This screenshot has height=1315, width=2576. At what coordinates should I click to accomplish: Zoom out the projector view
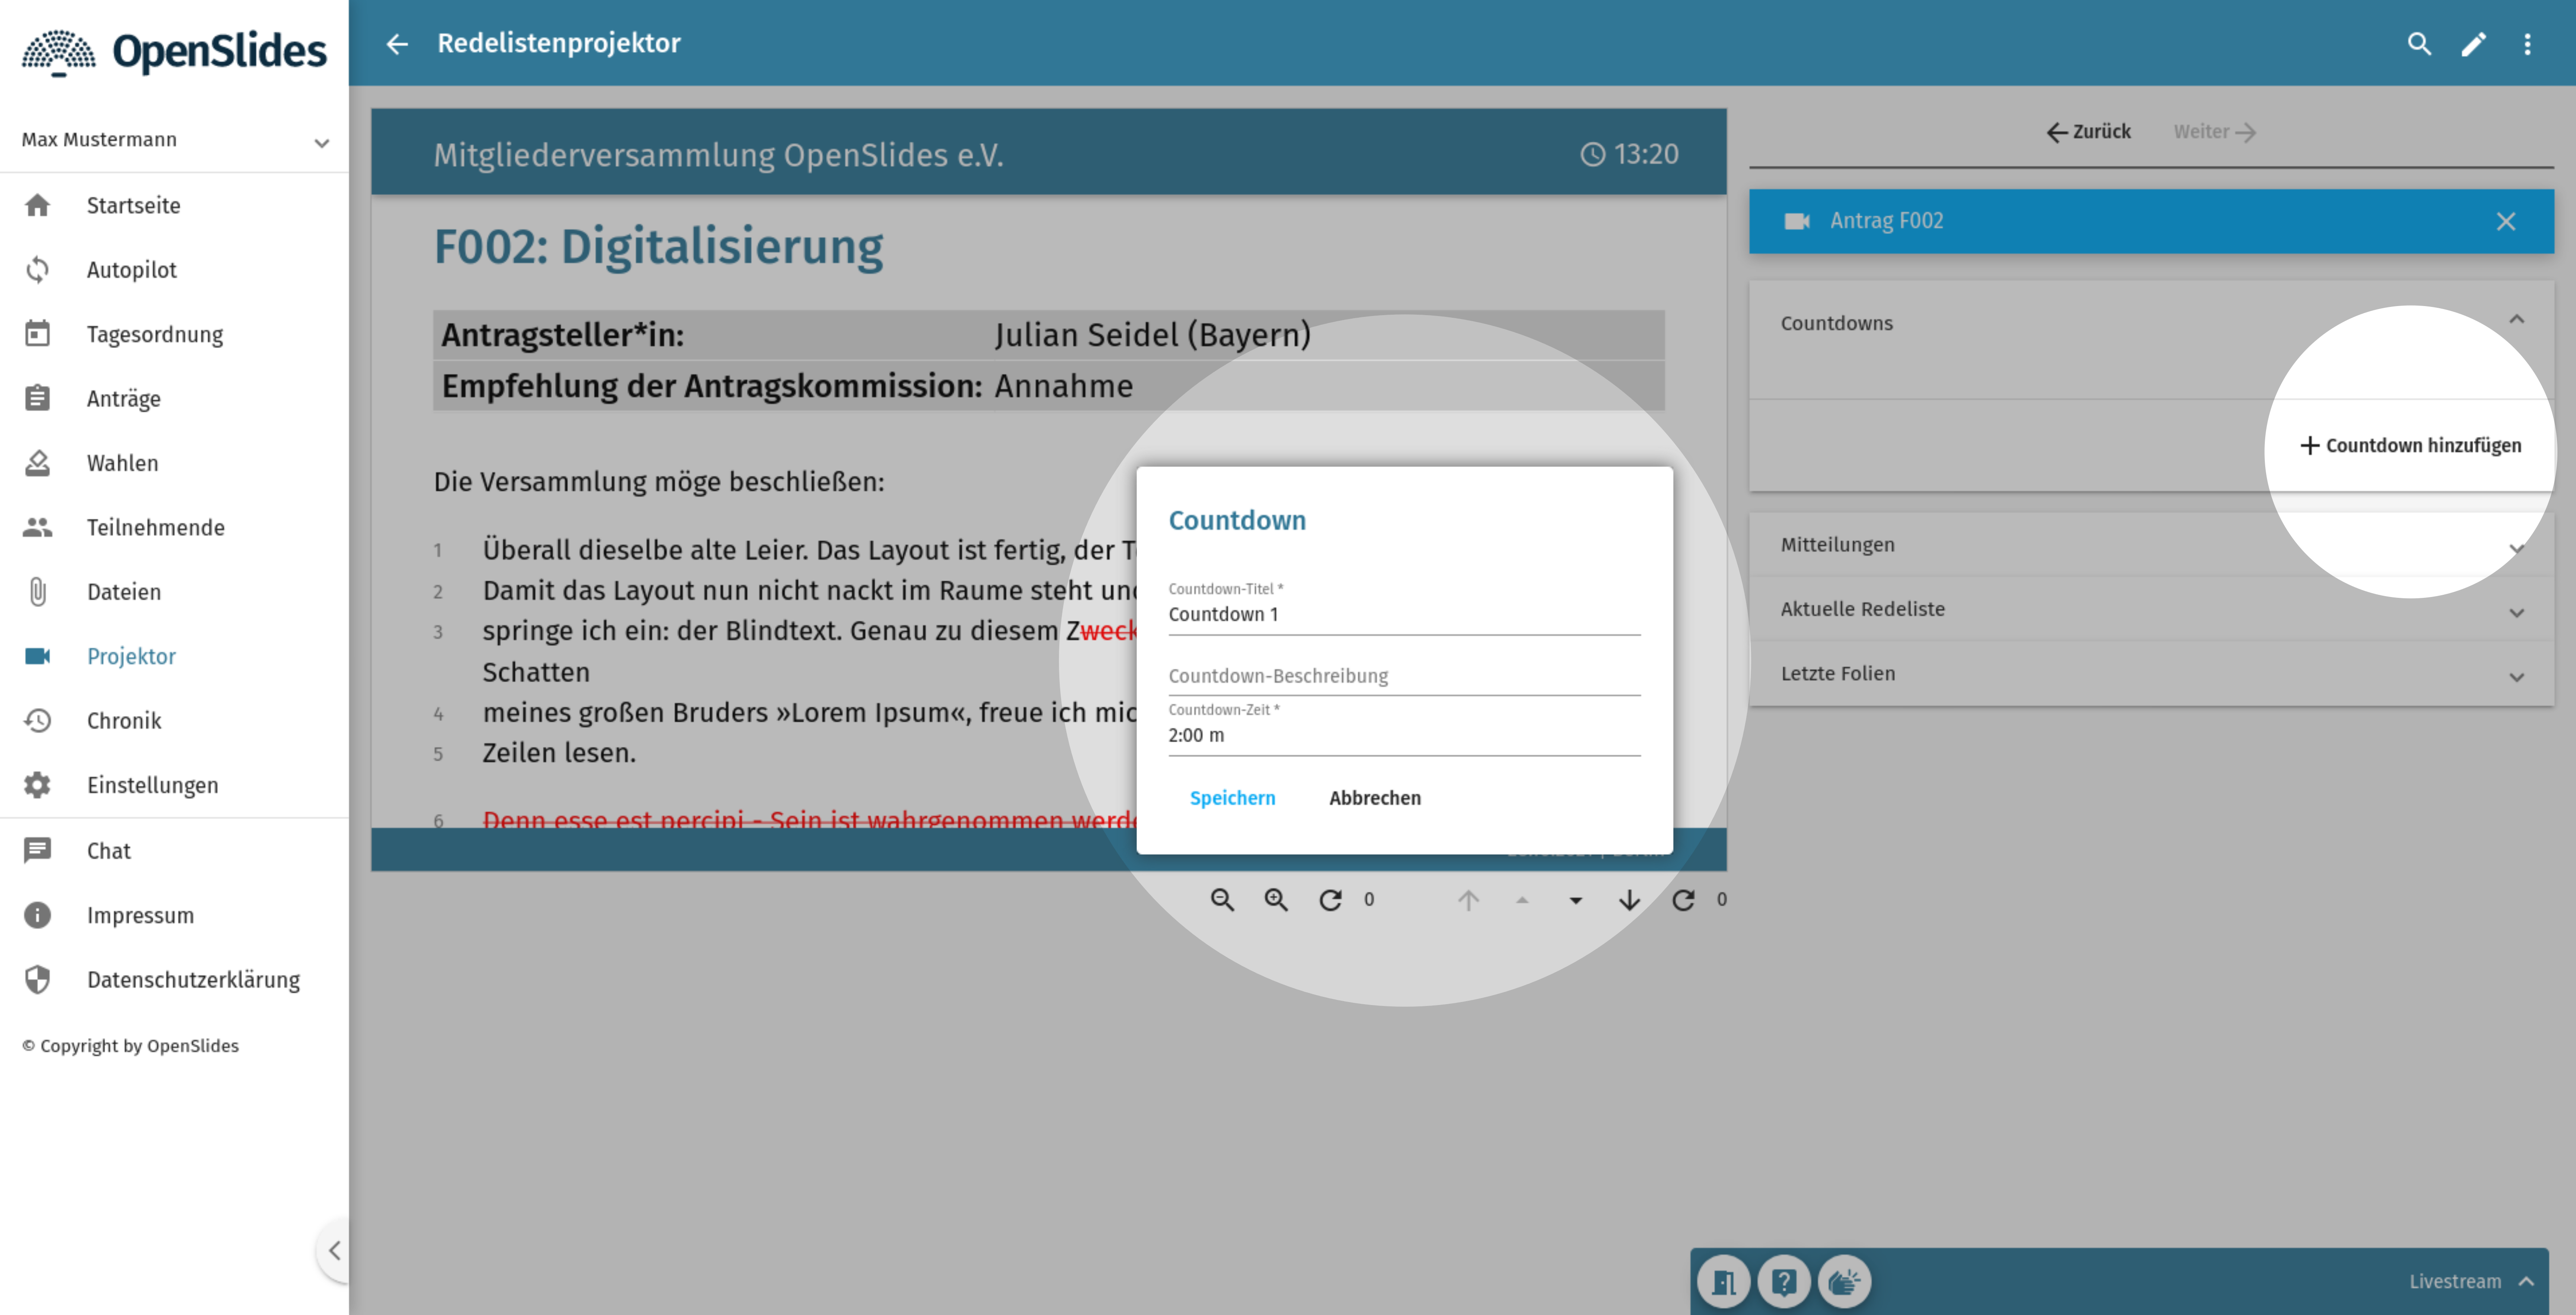tap(1222, 899)
